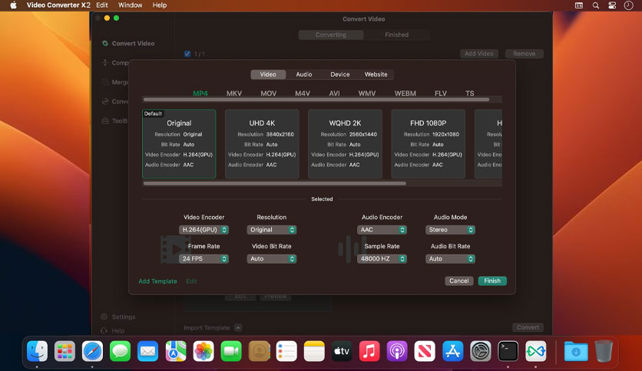Image resolution: width=642 pixels, height=371 pixels.
Task: Open Maps app in dock
Action: click(x=176, y=351)
